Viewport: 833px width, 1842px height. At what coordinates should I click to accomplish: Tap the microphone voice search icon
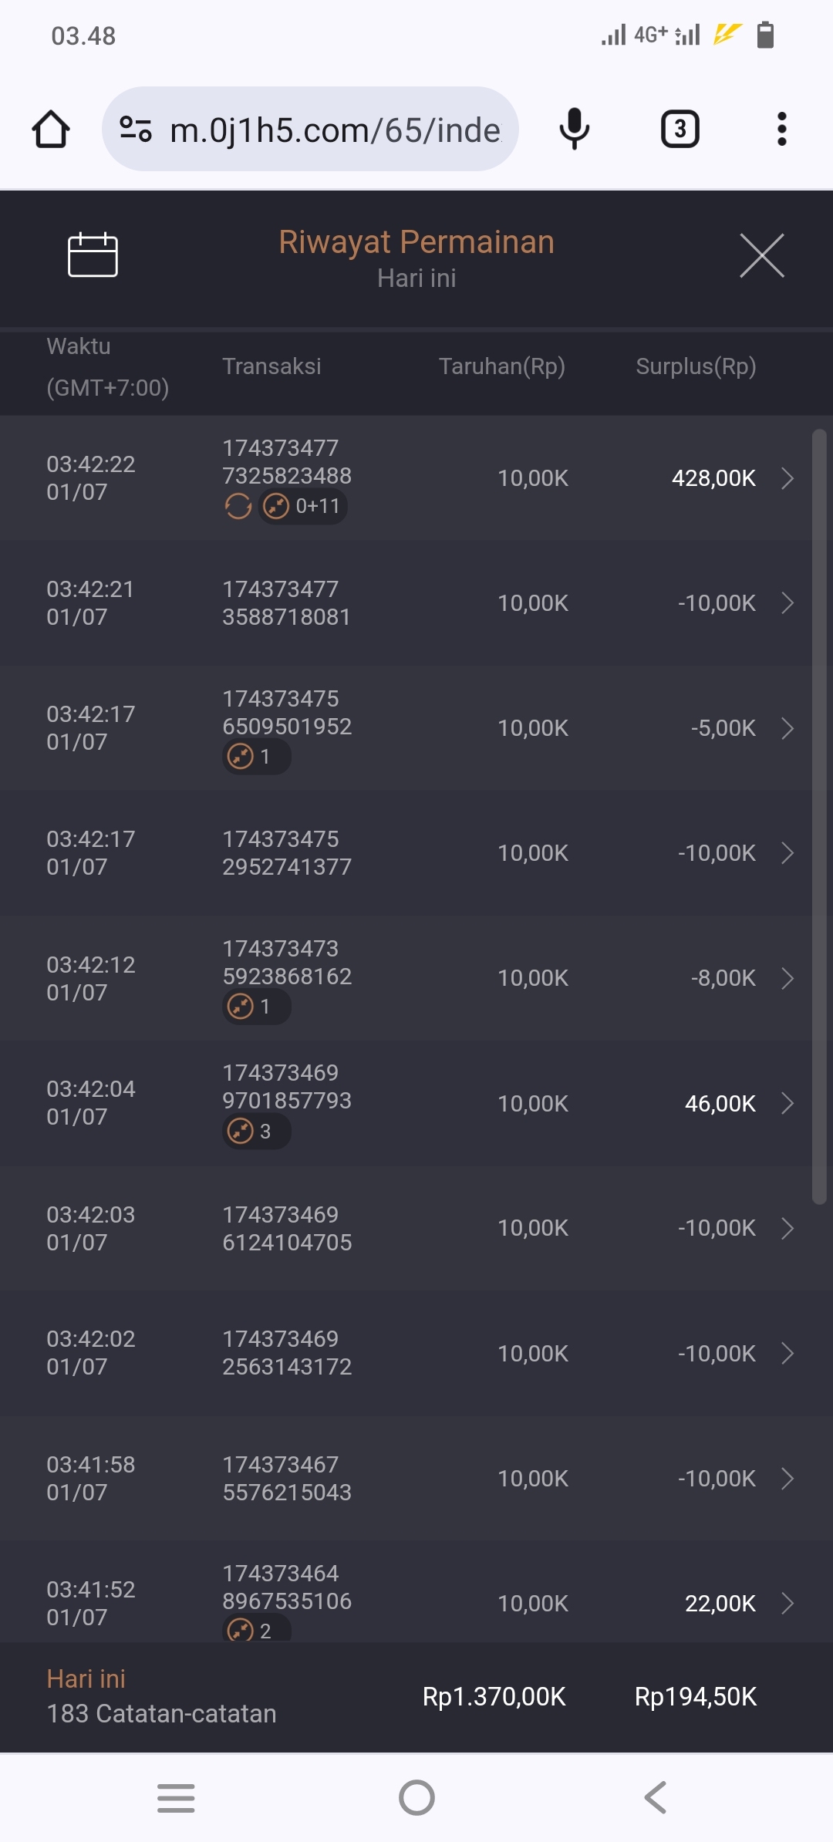point(574,129)
